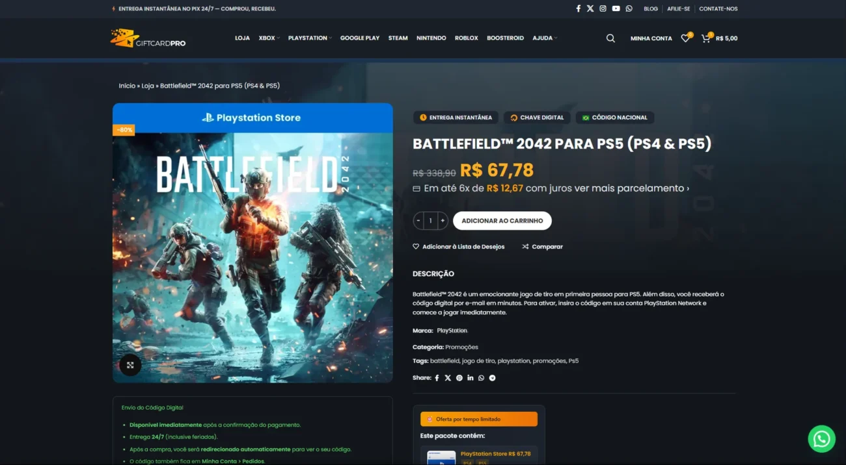This screenshot has width=846, height=465.
Task: Open floating WhatsApp chat button
Action: point(821,439)
